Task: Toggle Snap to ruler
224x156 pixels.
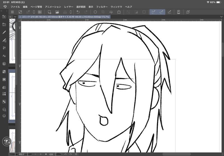Action: tap(154, 12)
